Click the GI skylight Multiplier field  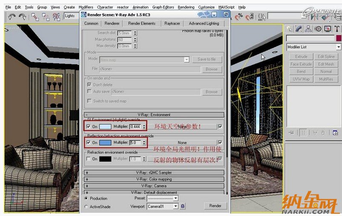[x=136, y=127]
